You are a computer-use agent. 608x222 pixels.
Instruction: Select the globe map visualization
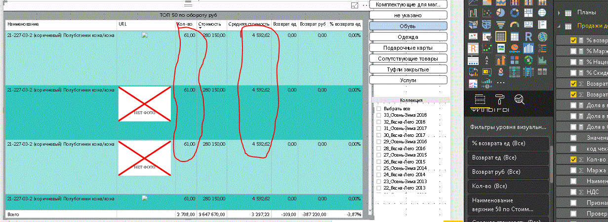(x=542, y=12)
